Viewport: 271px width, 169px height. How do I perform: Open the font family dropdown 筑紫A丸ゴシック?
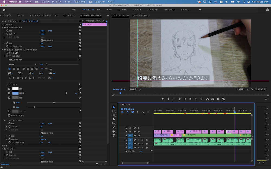click(x=44, y=59)
